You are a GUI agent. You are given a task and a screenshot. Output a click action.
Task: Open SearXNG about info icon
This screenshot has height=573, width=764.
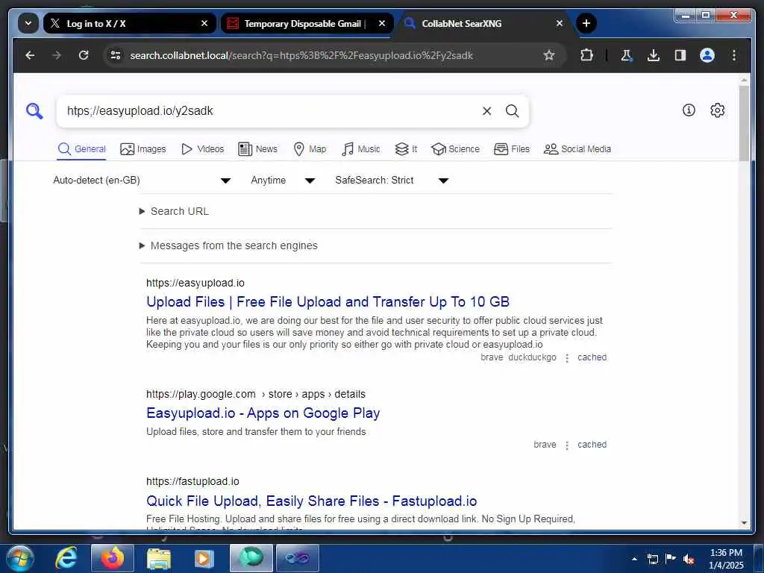(689, 110)
